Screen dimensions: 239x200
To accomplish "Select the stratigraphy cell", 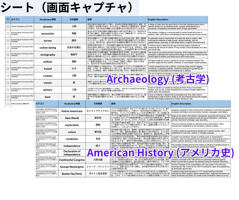I will [x=48, y=55].
